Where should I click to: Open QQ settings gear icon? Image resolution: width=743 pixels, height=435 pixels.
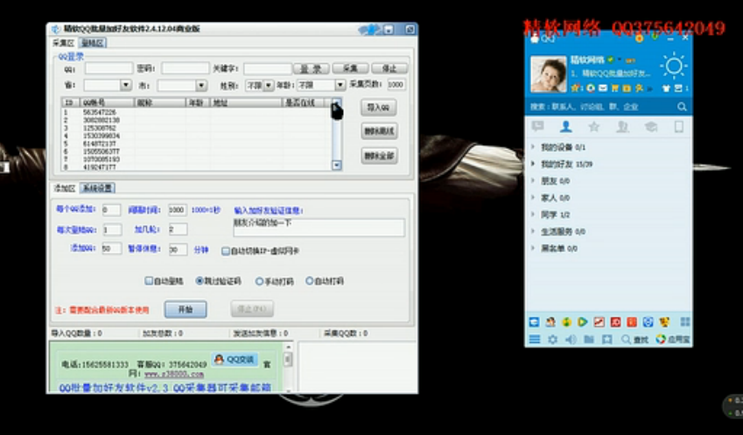pyautogui.click(x=552, y=340)
